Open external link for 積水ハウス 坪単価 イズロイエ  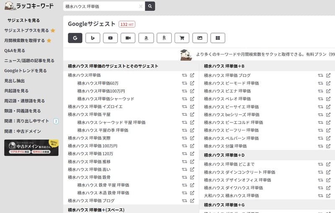(192, 106)
